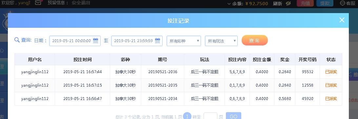Click 已派奖 status for period 2035
358x119 pixels.
[x=331, y=85]
